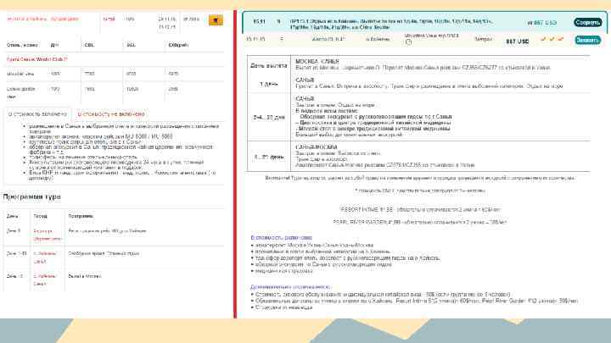Click the 'Программа тура' heading
Image resolution: width=611 pixels, height=343 pixels.
[32, 196]
